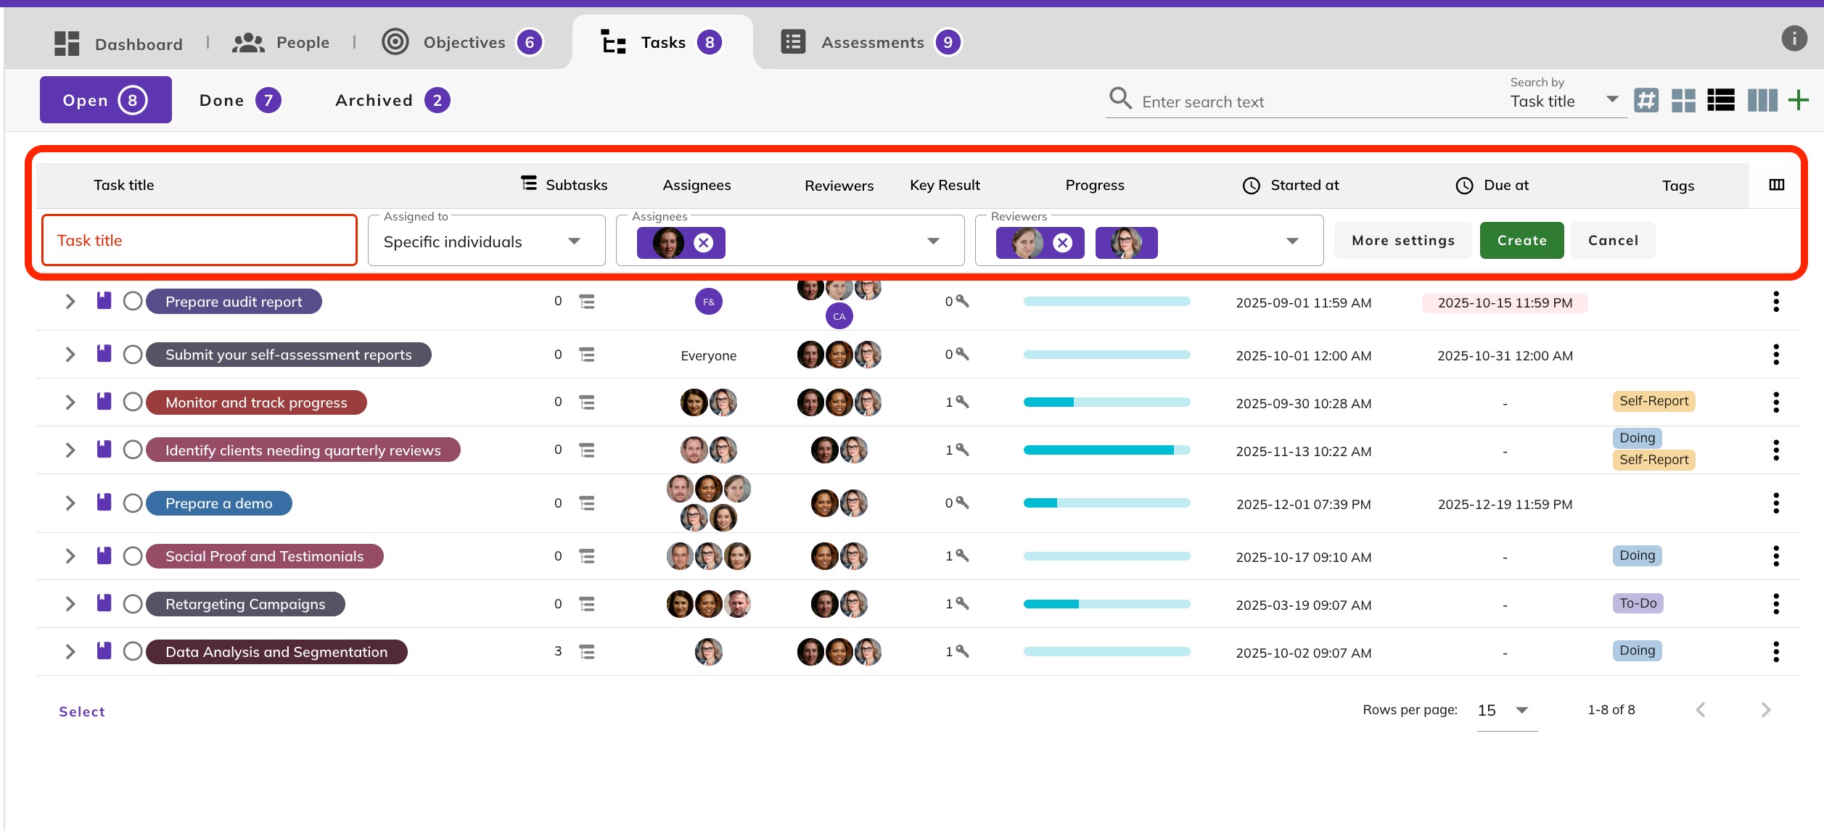Click the hashtag tags view icon
Screen dimensions: 1824x831
click(x=1646, y=100)
